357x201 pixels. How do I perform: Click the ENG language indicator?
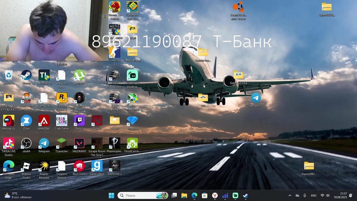pyautogui.click(x=313, y=196)
